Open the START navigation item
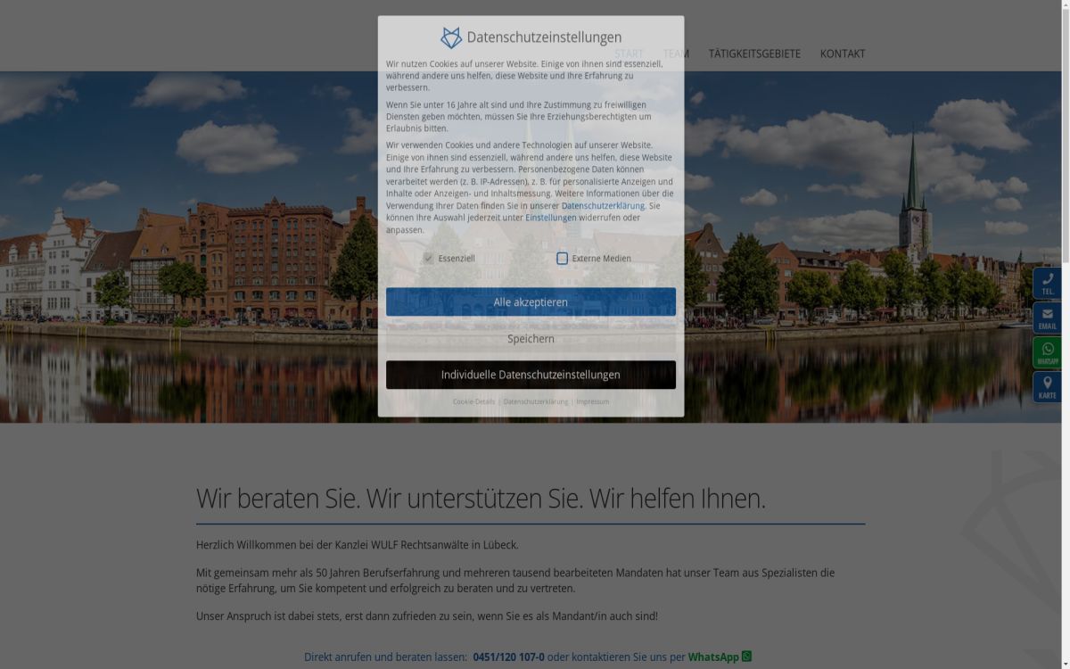 pyautogui.click(x=630, y=54)
